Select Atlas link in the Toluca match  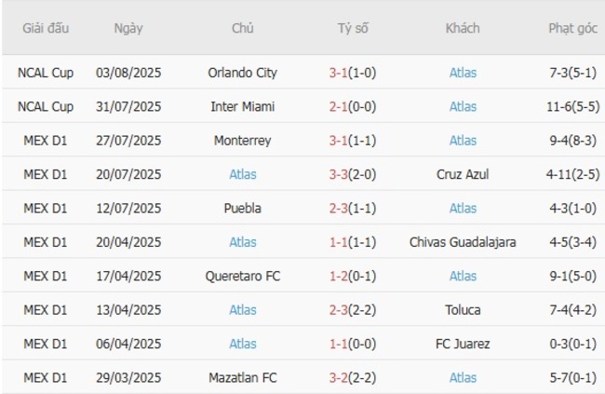coord(242,310)
